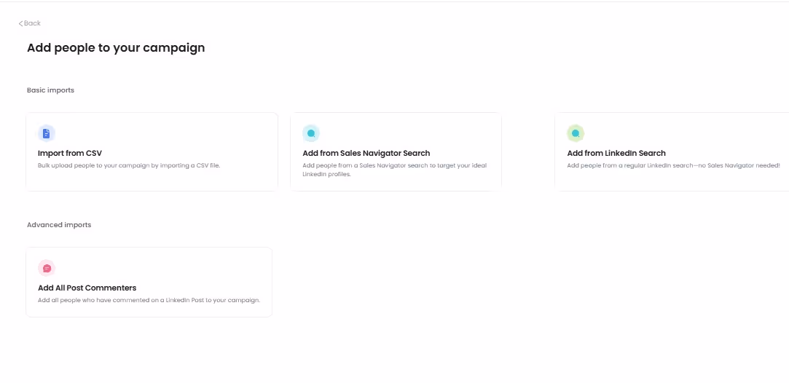Pick Add All Post Commenters title
Image resolution: width=789 pixels, height=383 pixels.
tap(87, 288)
